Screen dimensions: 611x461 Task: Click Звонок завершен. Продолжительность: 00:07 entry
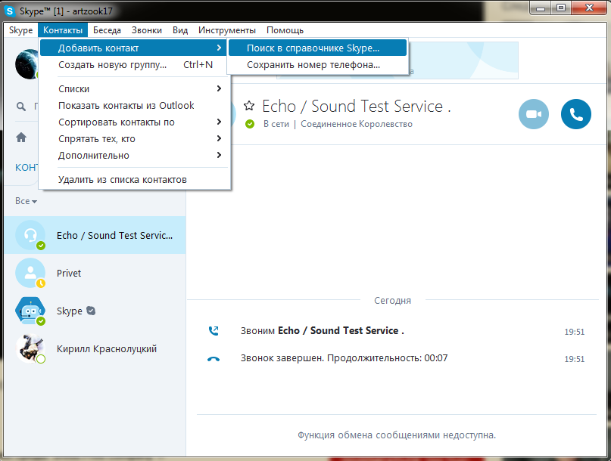point(344,358)
